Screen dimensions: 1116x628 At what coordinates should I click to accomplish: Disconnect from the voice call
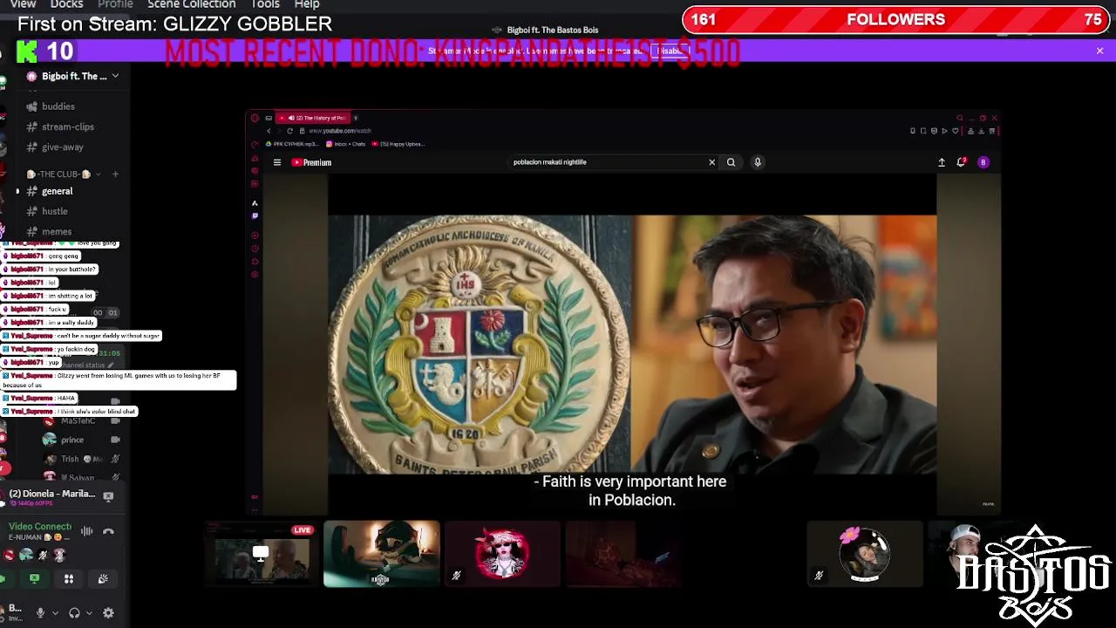pos(108,530)
